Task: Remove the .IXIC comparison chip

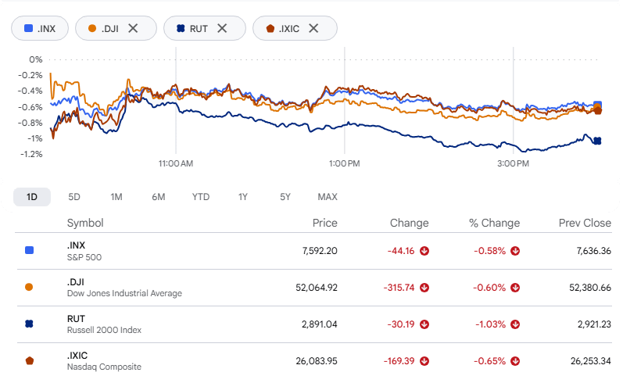Action: point(313,28)
